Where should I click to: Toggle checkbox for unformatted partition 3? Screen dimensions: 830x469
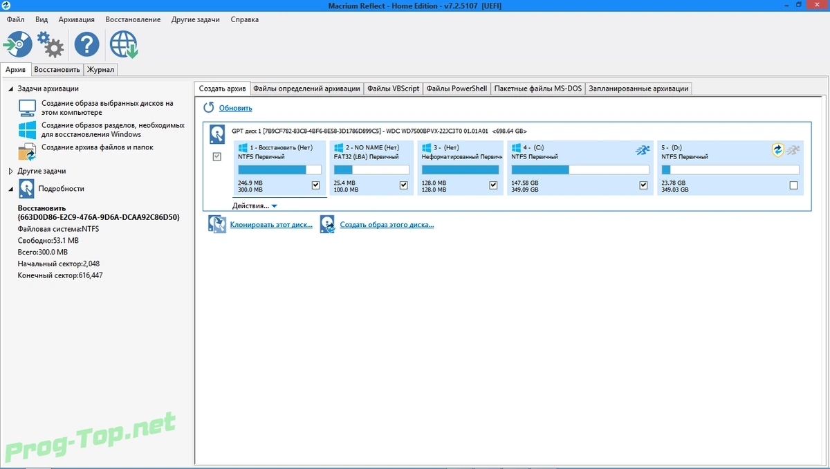pyautogui.click(x=493, y=185)
